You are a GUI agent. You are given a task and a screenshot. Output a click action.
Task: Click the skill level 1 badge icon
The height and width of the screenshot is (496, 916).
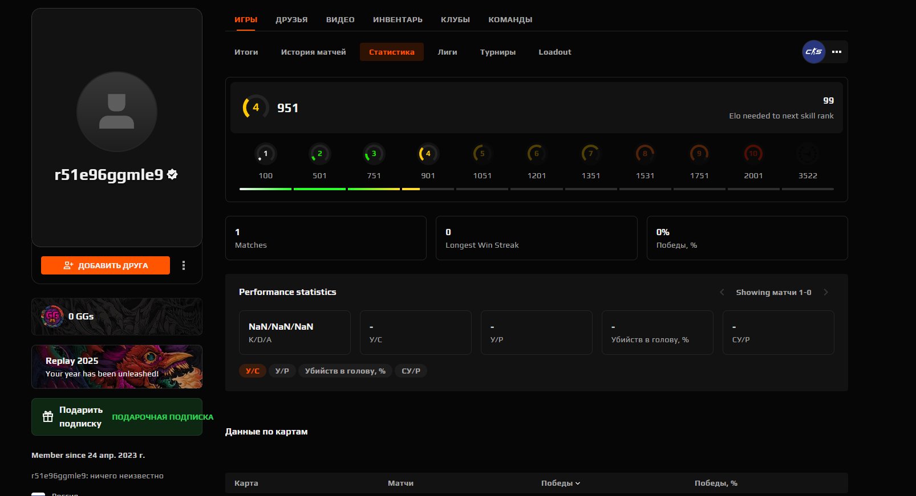[265, 154]
